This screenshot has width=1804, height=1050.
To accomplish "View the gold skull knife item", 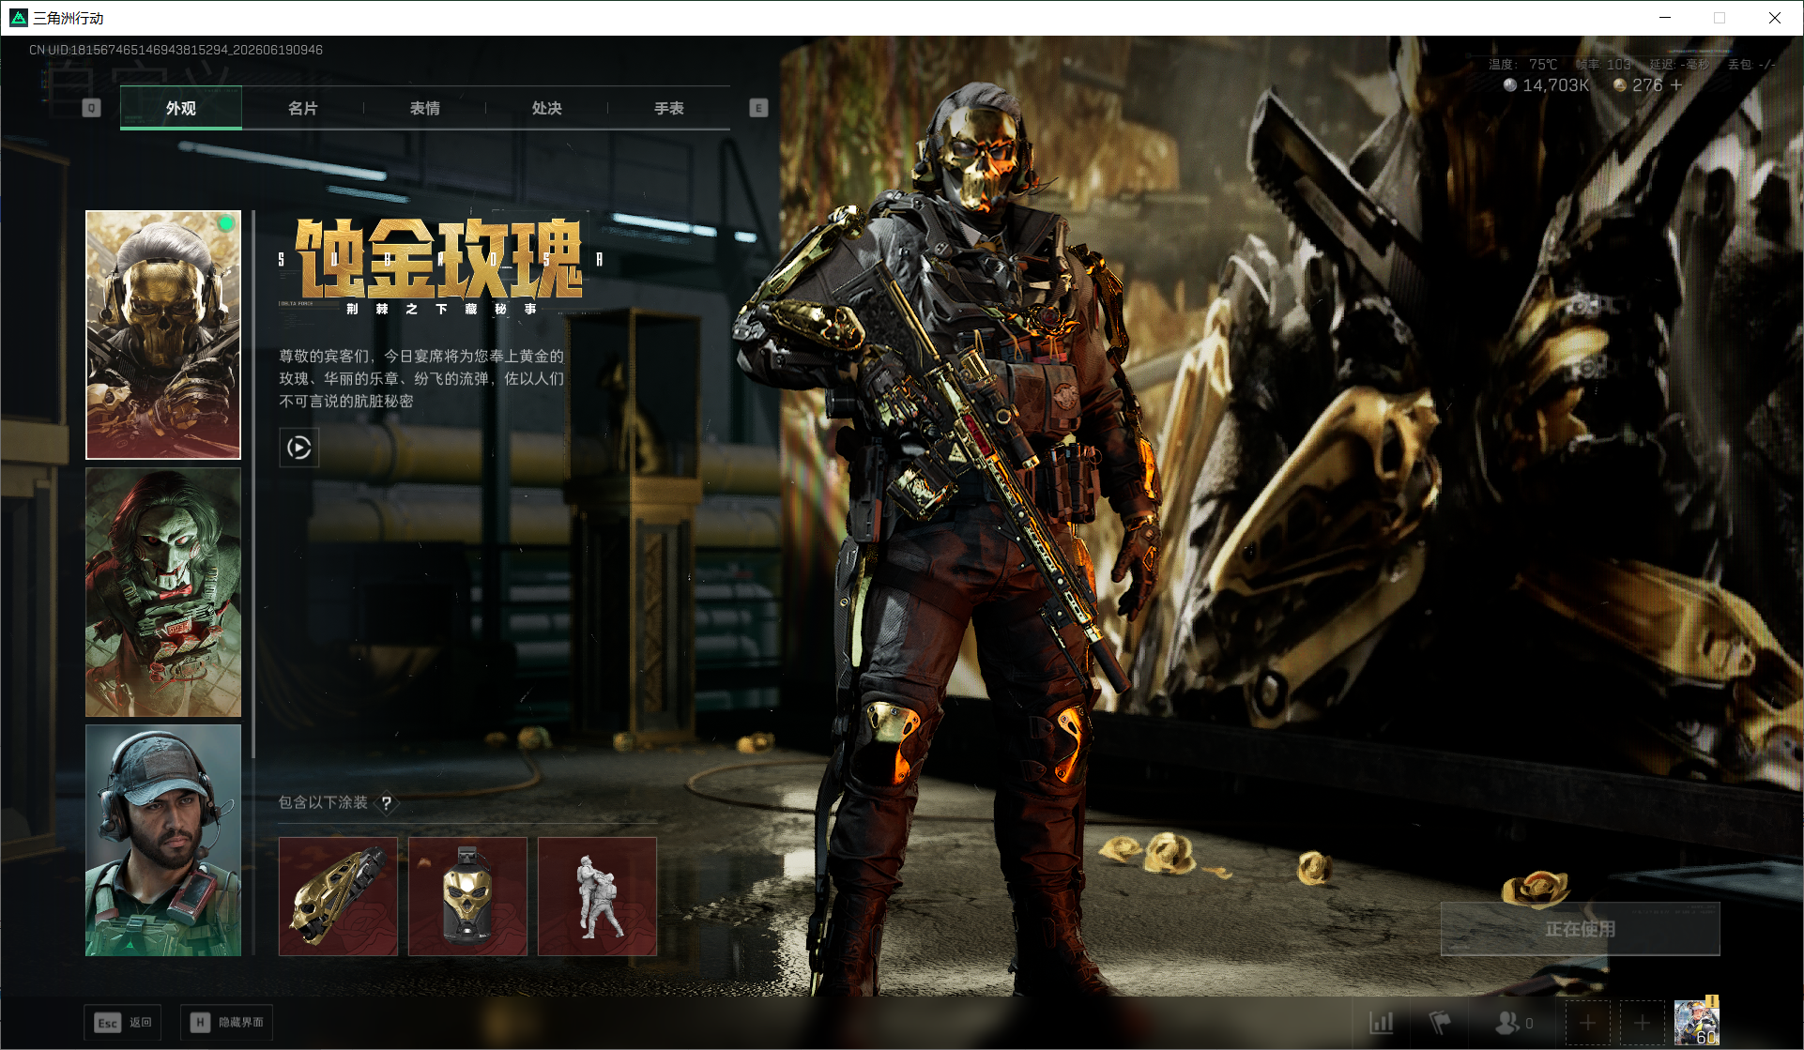I will click(x=338, y=896).
